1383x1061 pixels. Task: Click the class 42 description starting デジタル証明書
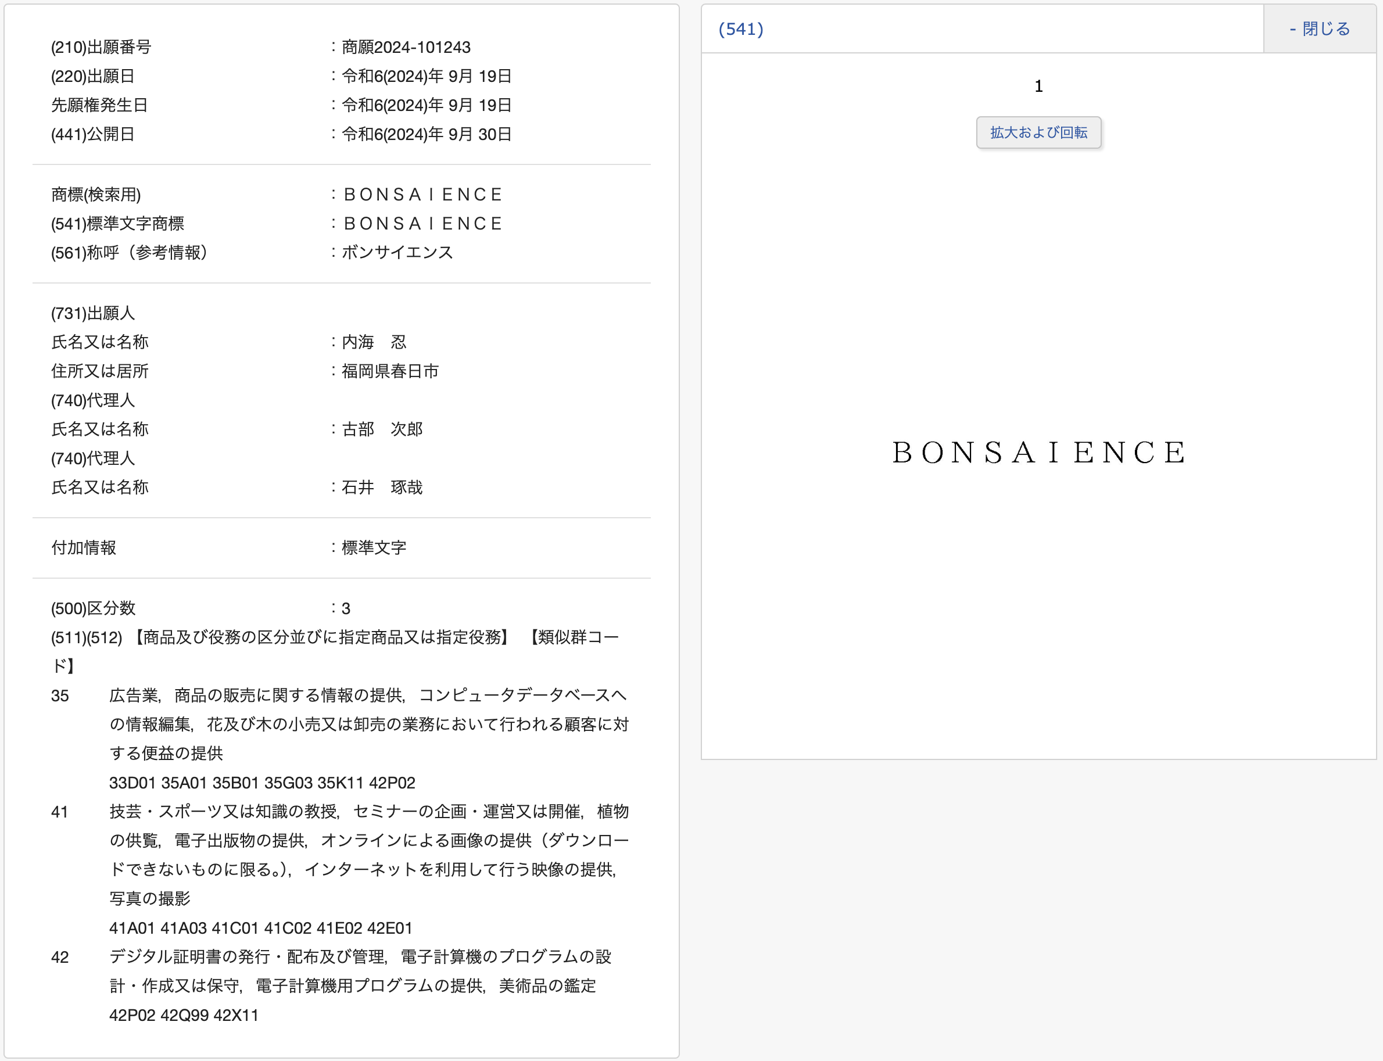(361, 972)
